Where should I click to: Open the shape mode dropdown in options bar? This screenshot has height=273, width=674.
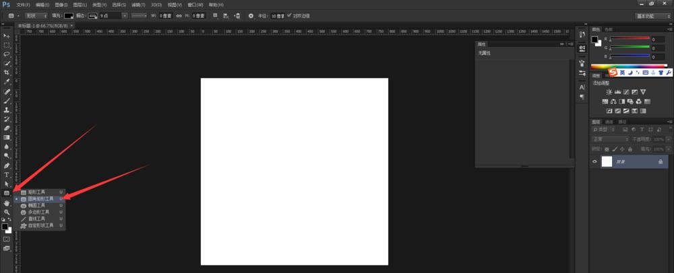(36, 16)
